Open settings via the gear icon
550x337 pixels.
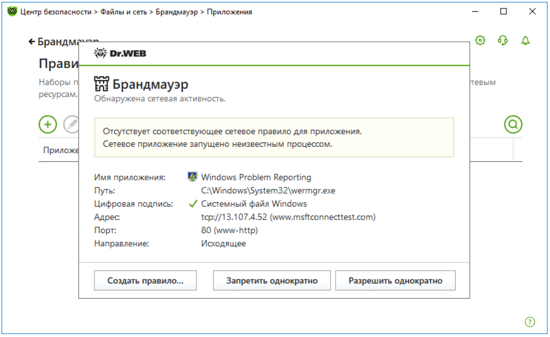point(480,40)
